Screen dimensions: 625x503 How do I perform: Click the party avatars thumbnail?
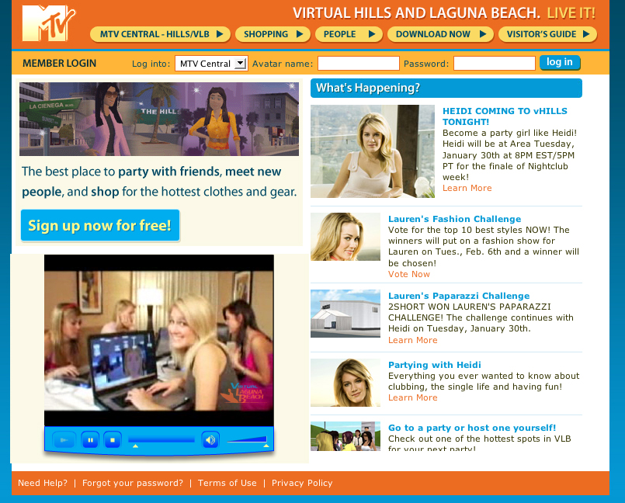[345, 436]
